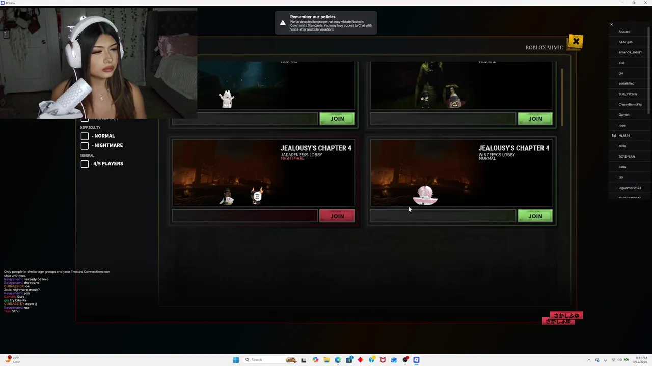Show hidden system tray icons
The width and height of the screenshot is (652, 366).
coord(589,360)
